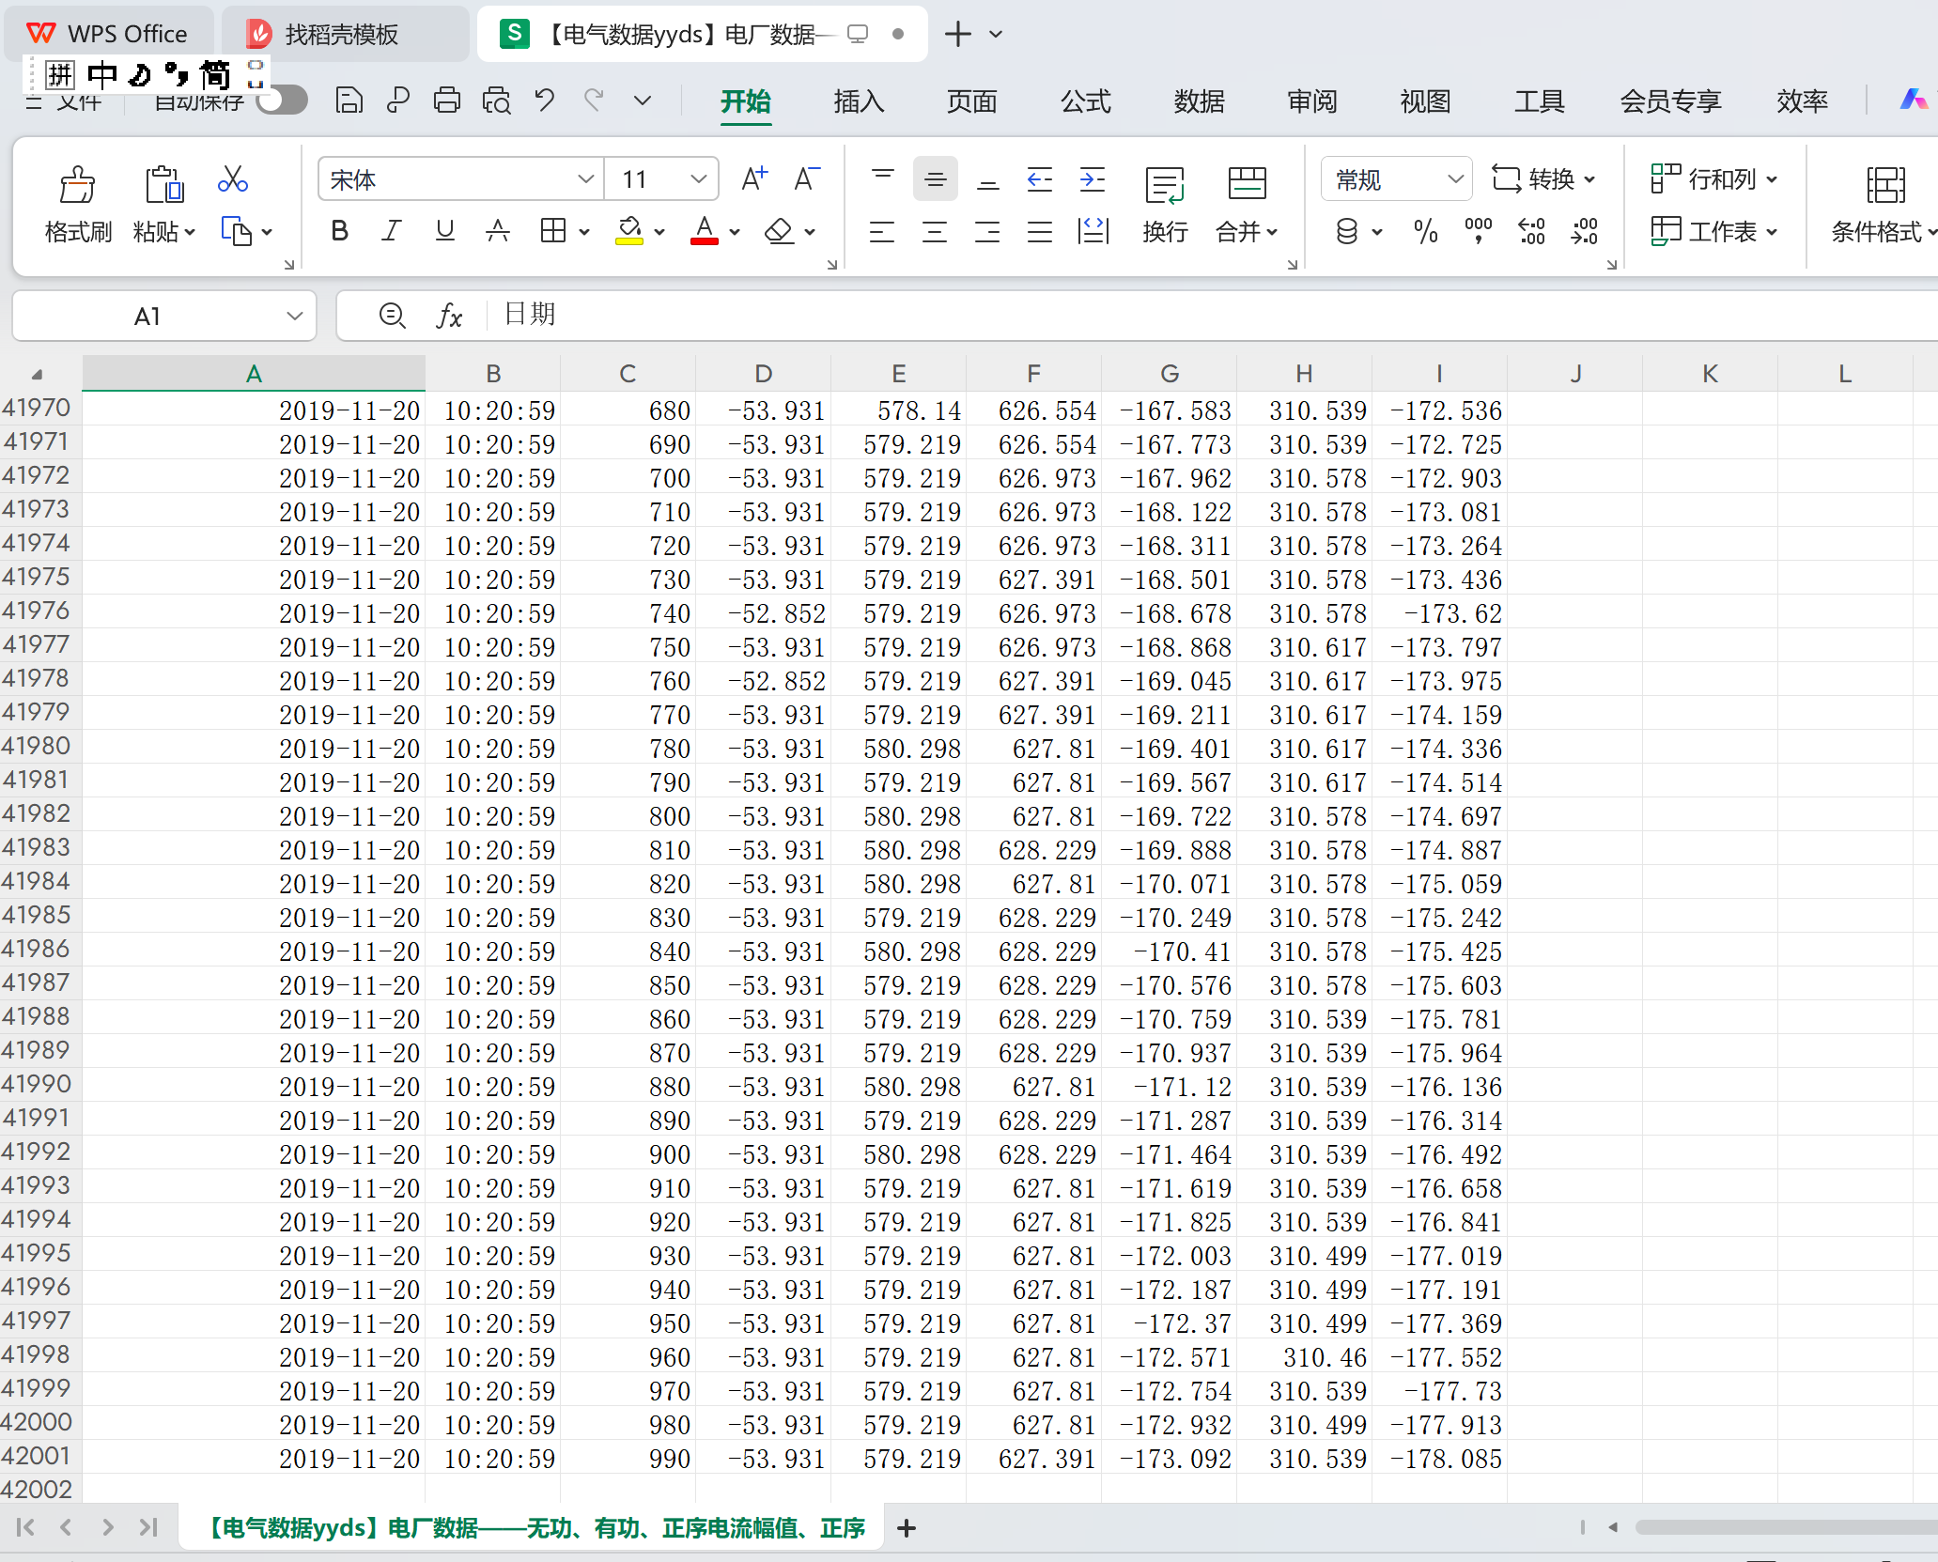Open the font name 宋体 dropdown
1938x1562 pixels.
pyautogui.click(x=585, y=178)
